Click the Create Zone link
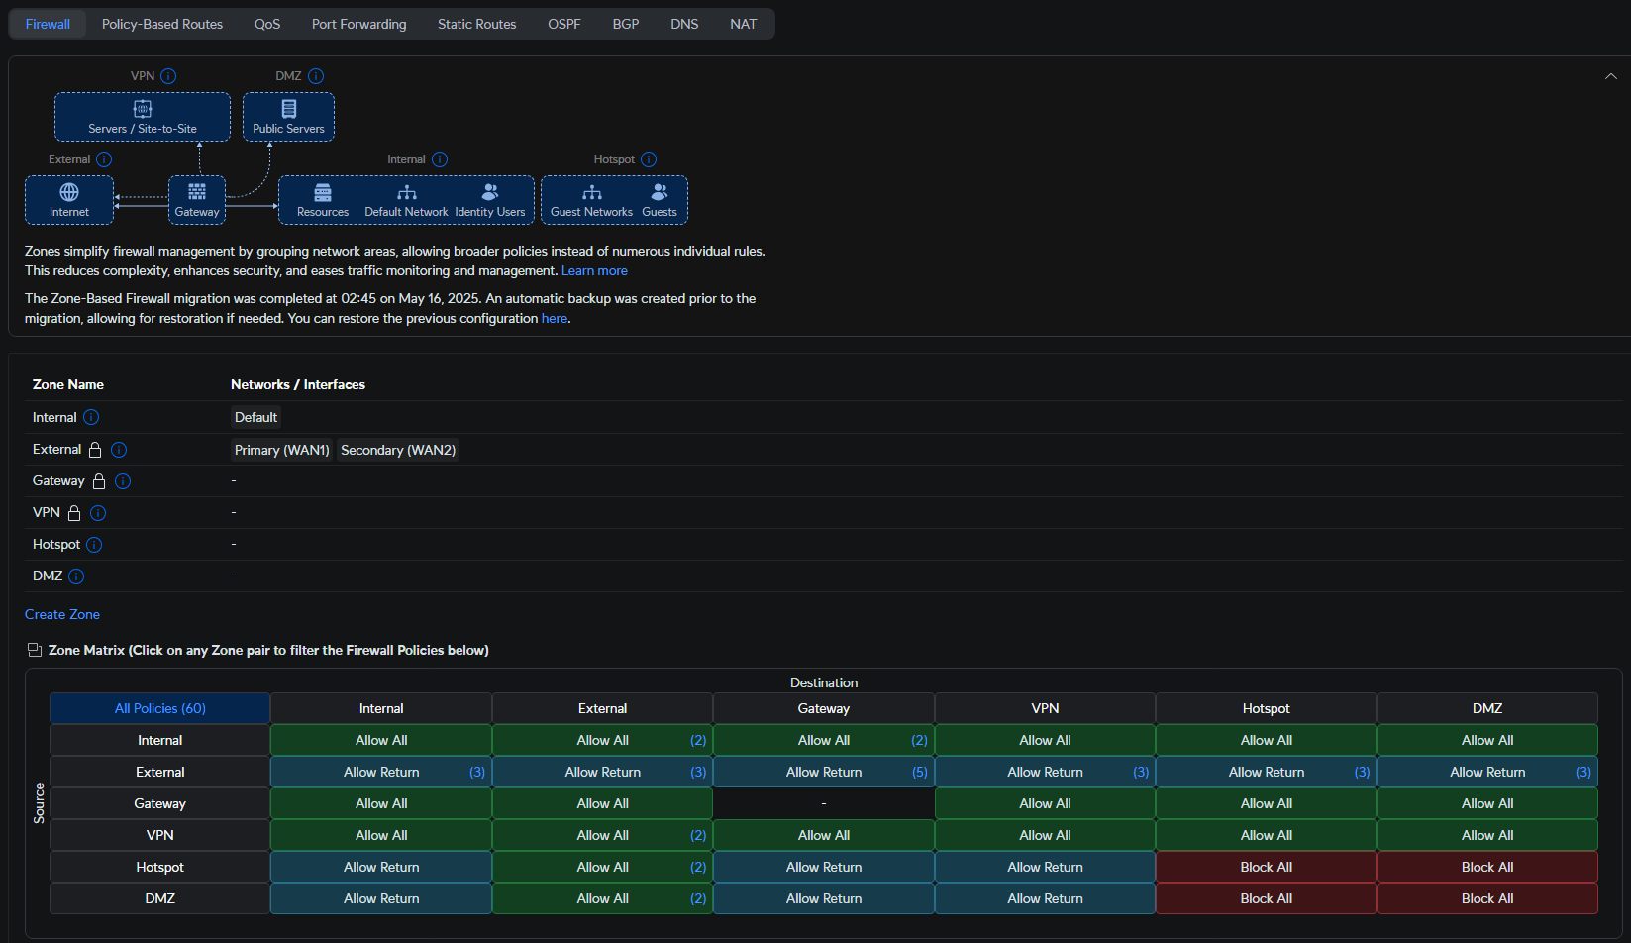 click(62, 614)
